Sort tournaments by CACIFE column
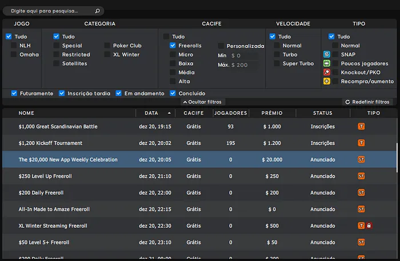 click(x=194, y=113)
